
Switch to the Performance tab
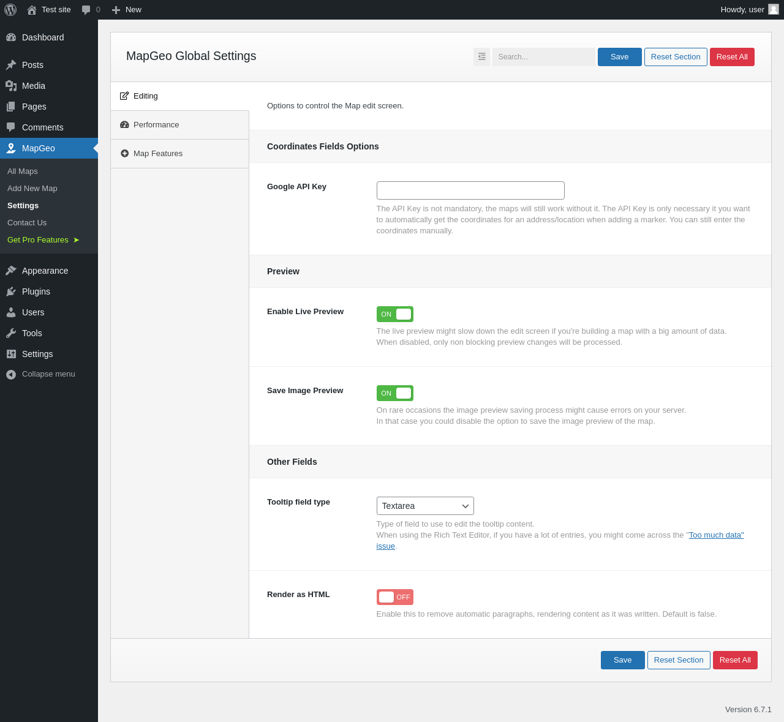[156, 125]
